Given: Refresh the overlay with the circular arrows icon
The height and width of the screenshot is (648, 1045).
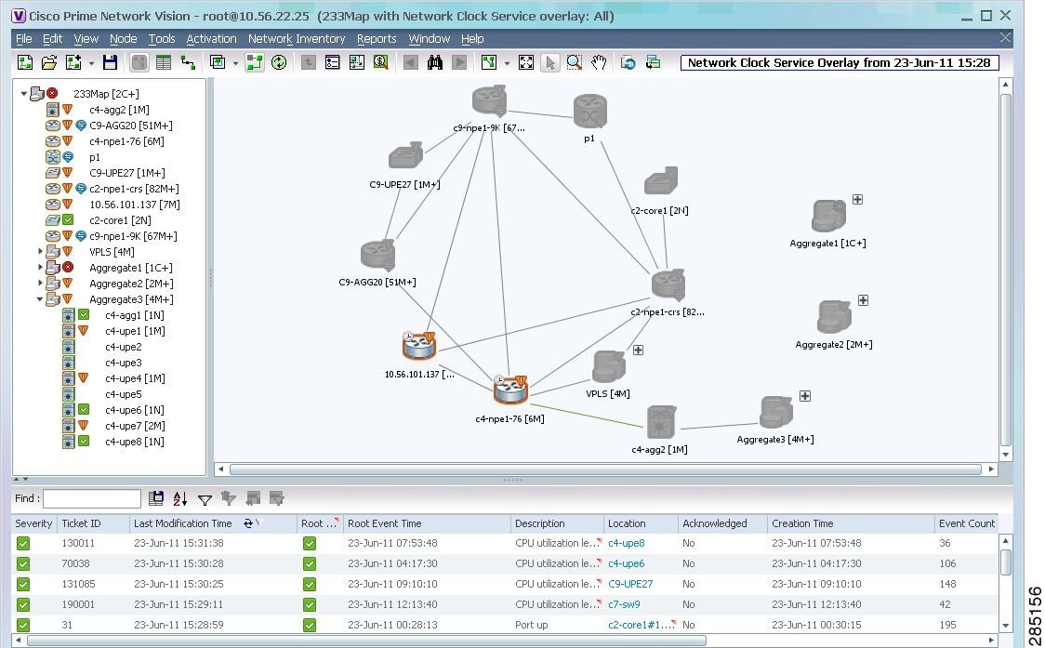Looking at the screenshot, I should coord(279,62).
